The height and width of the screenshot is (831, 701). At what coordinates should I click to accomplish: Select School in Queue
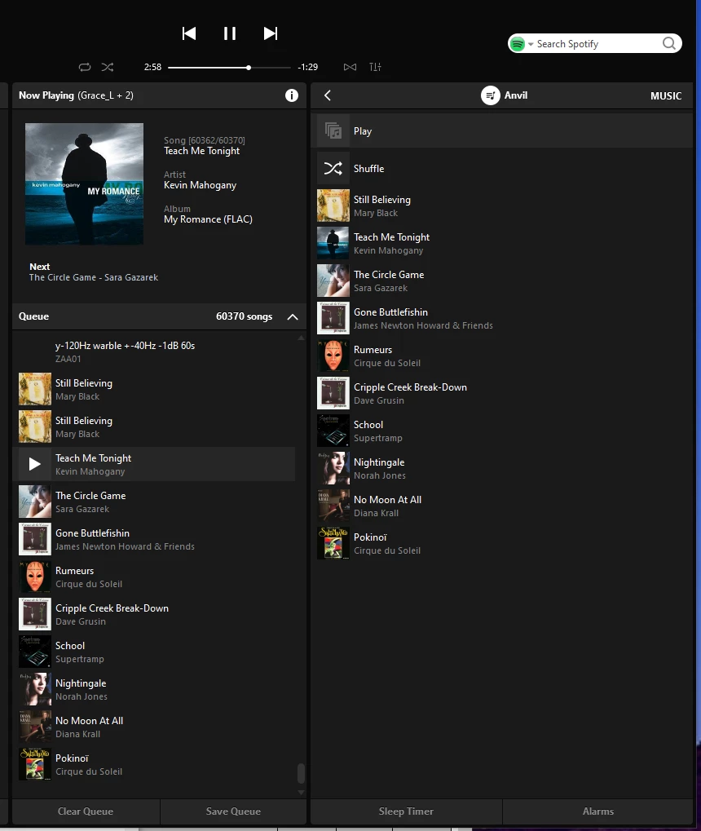tap(154, 652)
